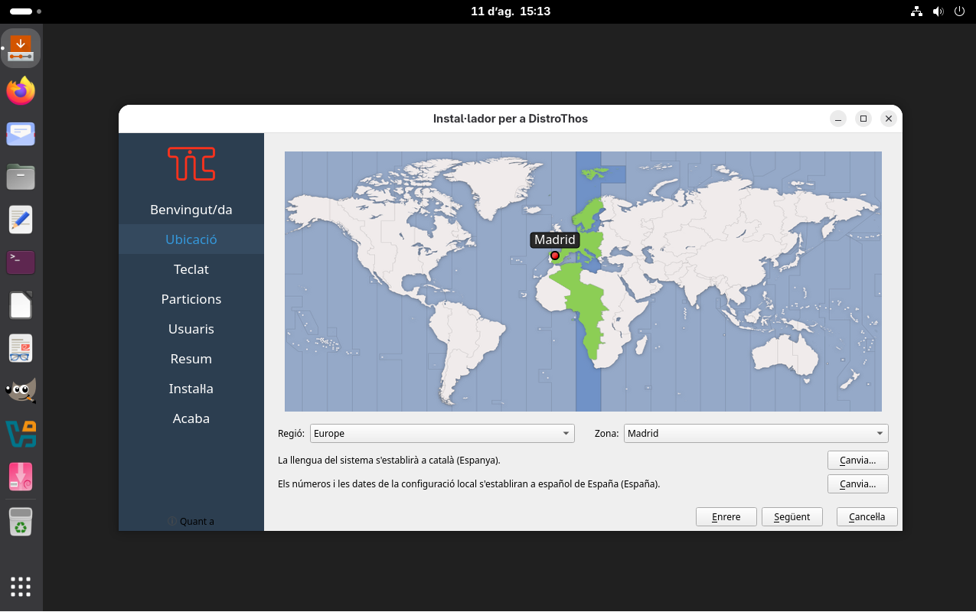Select the Instal·la step in sidebar
This screenshot has height=612, width=976.
pyautogui.click(x=191, y=389)
